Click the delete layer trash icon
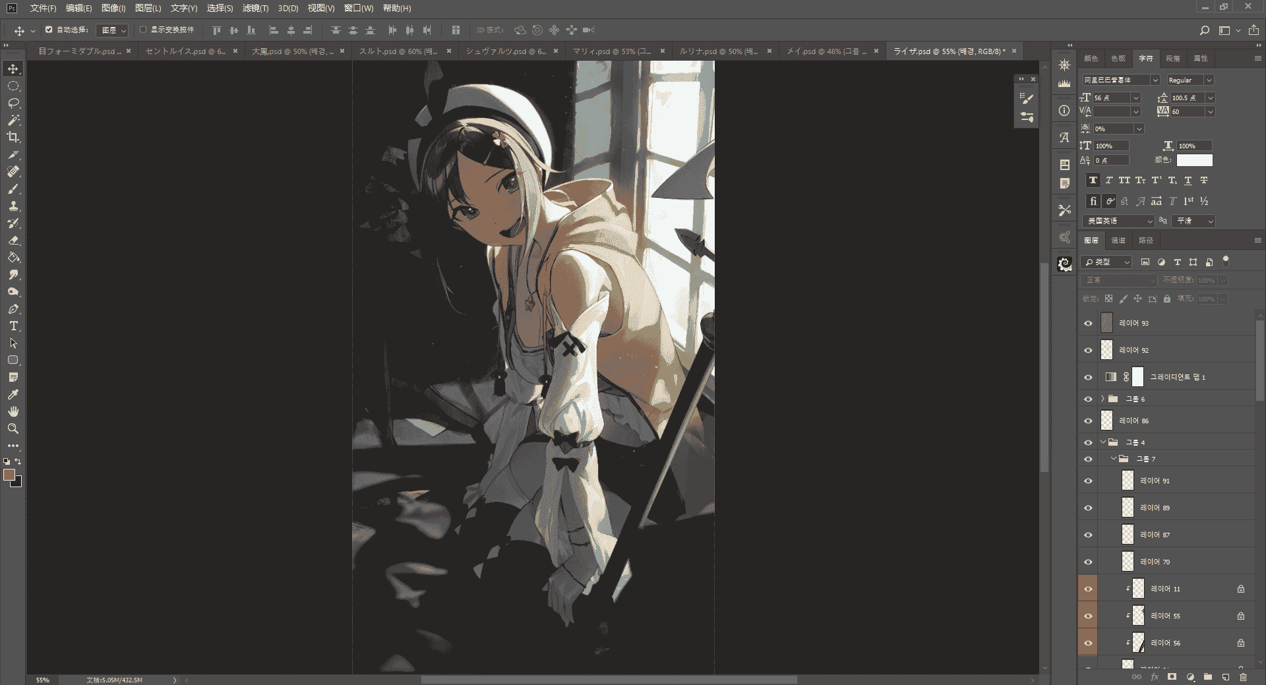 [x=1243, y=677]
